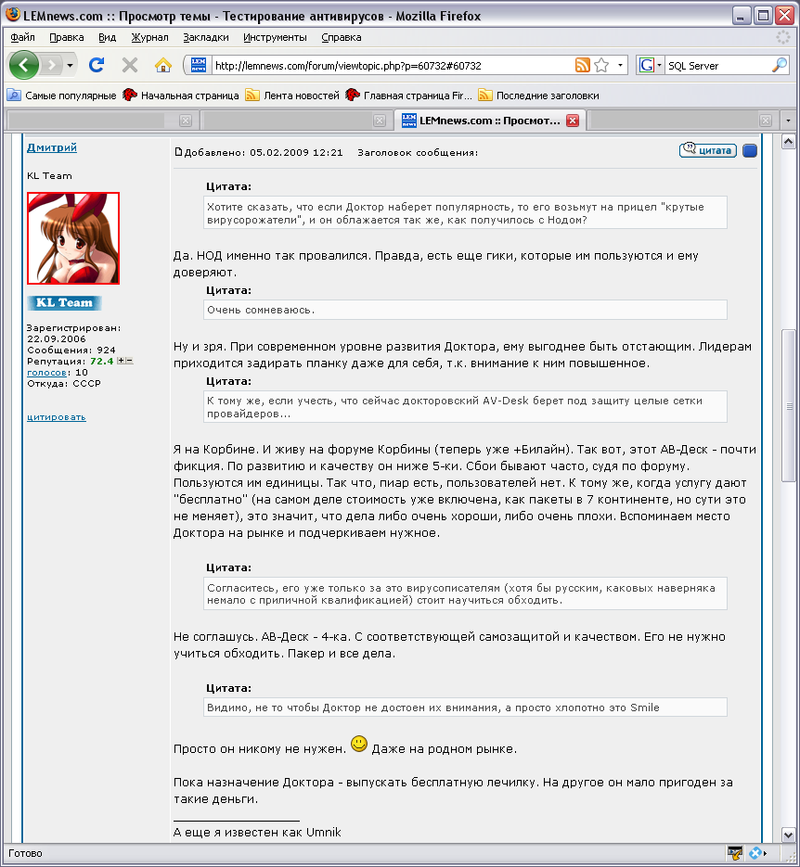Open the Последние заголовки feed bookmark
The height and width of the screenshot is (867, 800).
tap(539, 96)
